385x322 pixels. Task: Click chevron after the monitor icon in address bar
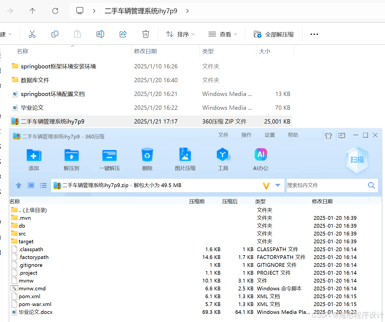[94, 11]
